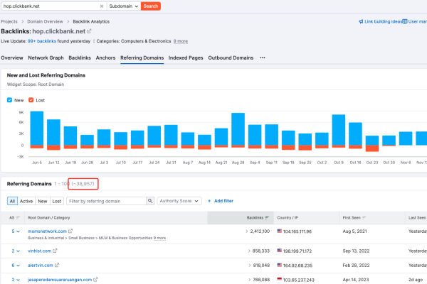Click the orange Search button

(151, 6)
